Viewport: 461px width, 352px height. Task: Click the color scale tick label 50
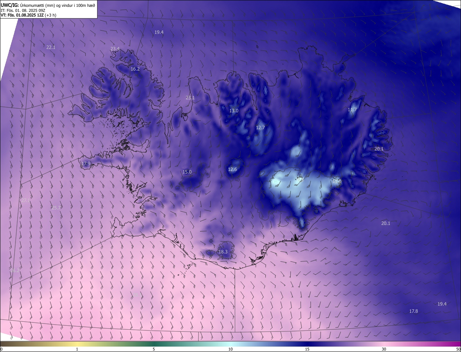click(458, 349)
